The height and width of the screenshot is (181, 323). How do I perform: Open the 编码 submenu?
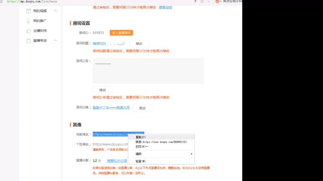coord(161,154)
